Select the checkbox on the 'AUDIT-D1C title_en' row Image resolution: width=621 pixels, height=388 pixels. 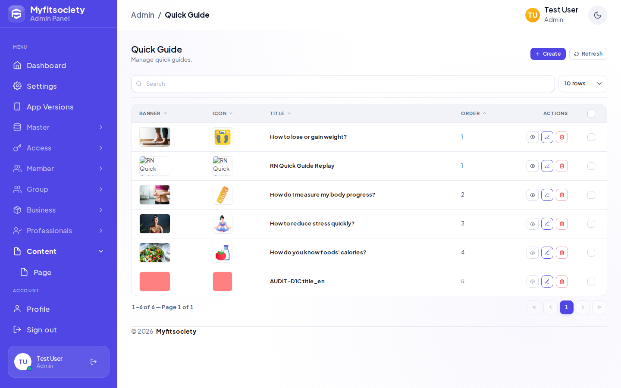591,282
